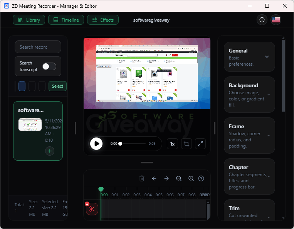This screenshot has width=294, height=229.
Task: Click the video preview image
Action: [x=147, y=73]
